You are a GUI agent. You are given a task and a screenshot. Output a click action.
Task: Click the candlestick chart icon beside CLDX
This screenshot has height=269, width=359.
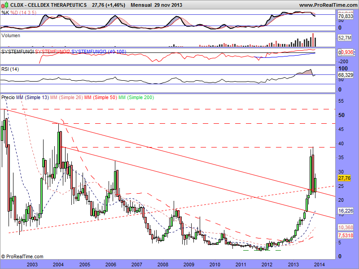[x=5, y=4]
